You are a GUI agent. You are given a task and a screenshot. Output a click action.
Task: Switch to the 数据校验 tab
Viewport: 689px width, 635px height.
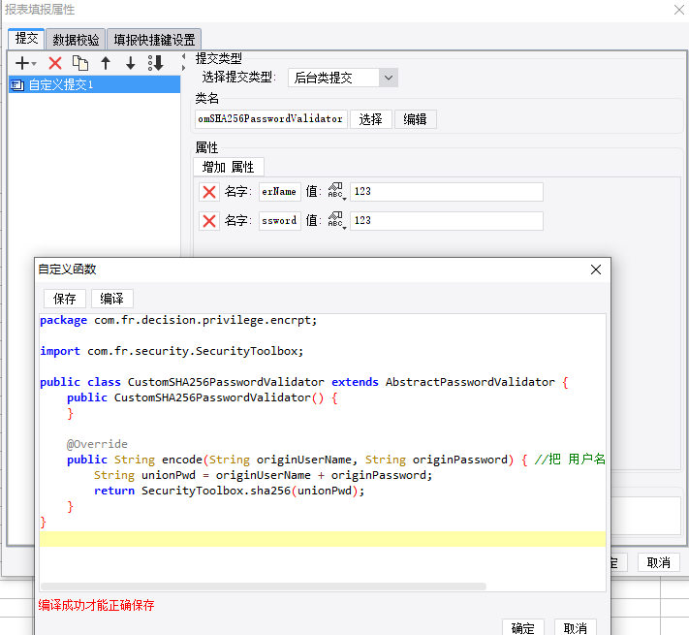[76, 40]
